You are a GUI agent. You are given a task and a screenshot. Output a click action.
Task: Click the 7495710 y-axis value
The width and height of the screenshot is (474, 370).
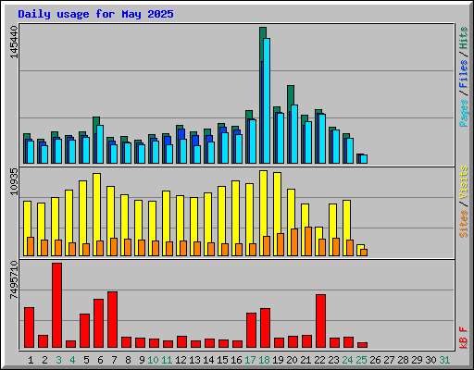pyautogui.click(x=14, y=280)
